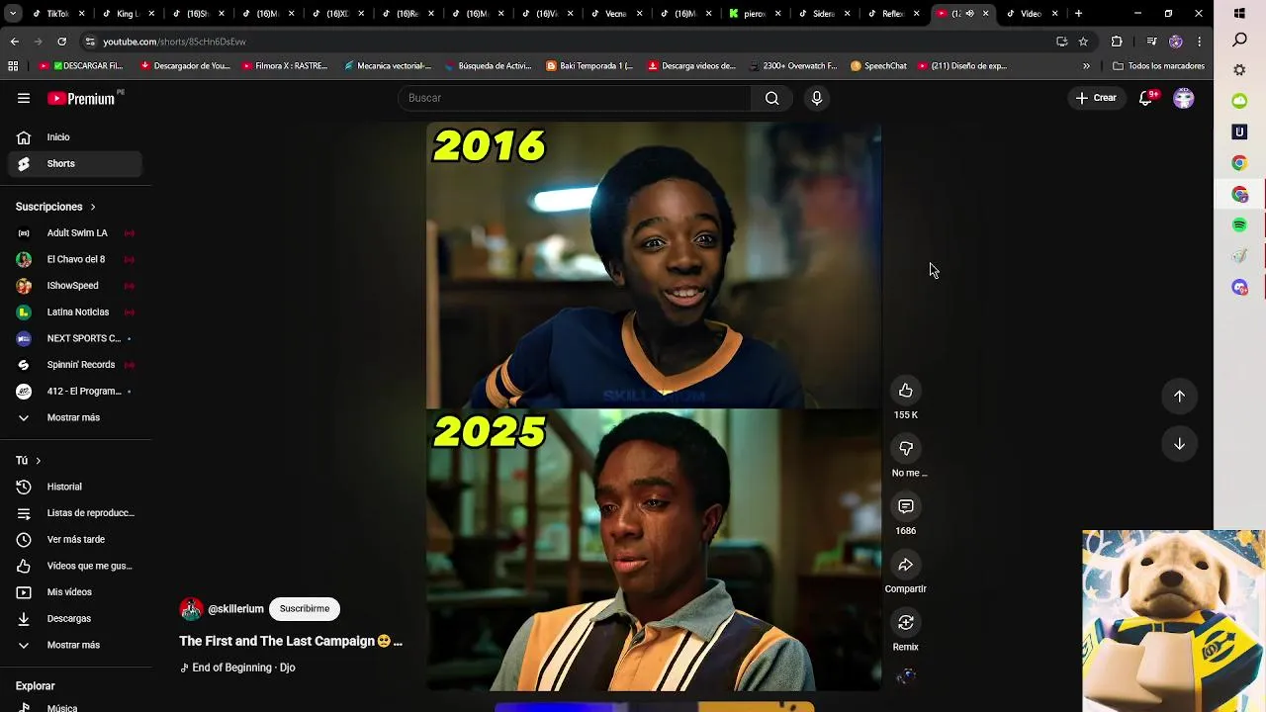Like the Short with thumbs up
The image size is (1266, 712).
905,391
